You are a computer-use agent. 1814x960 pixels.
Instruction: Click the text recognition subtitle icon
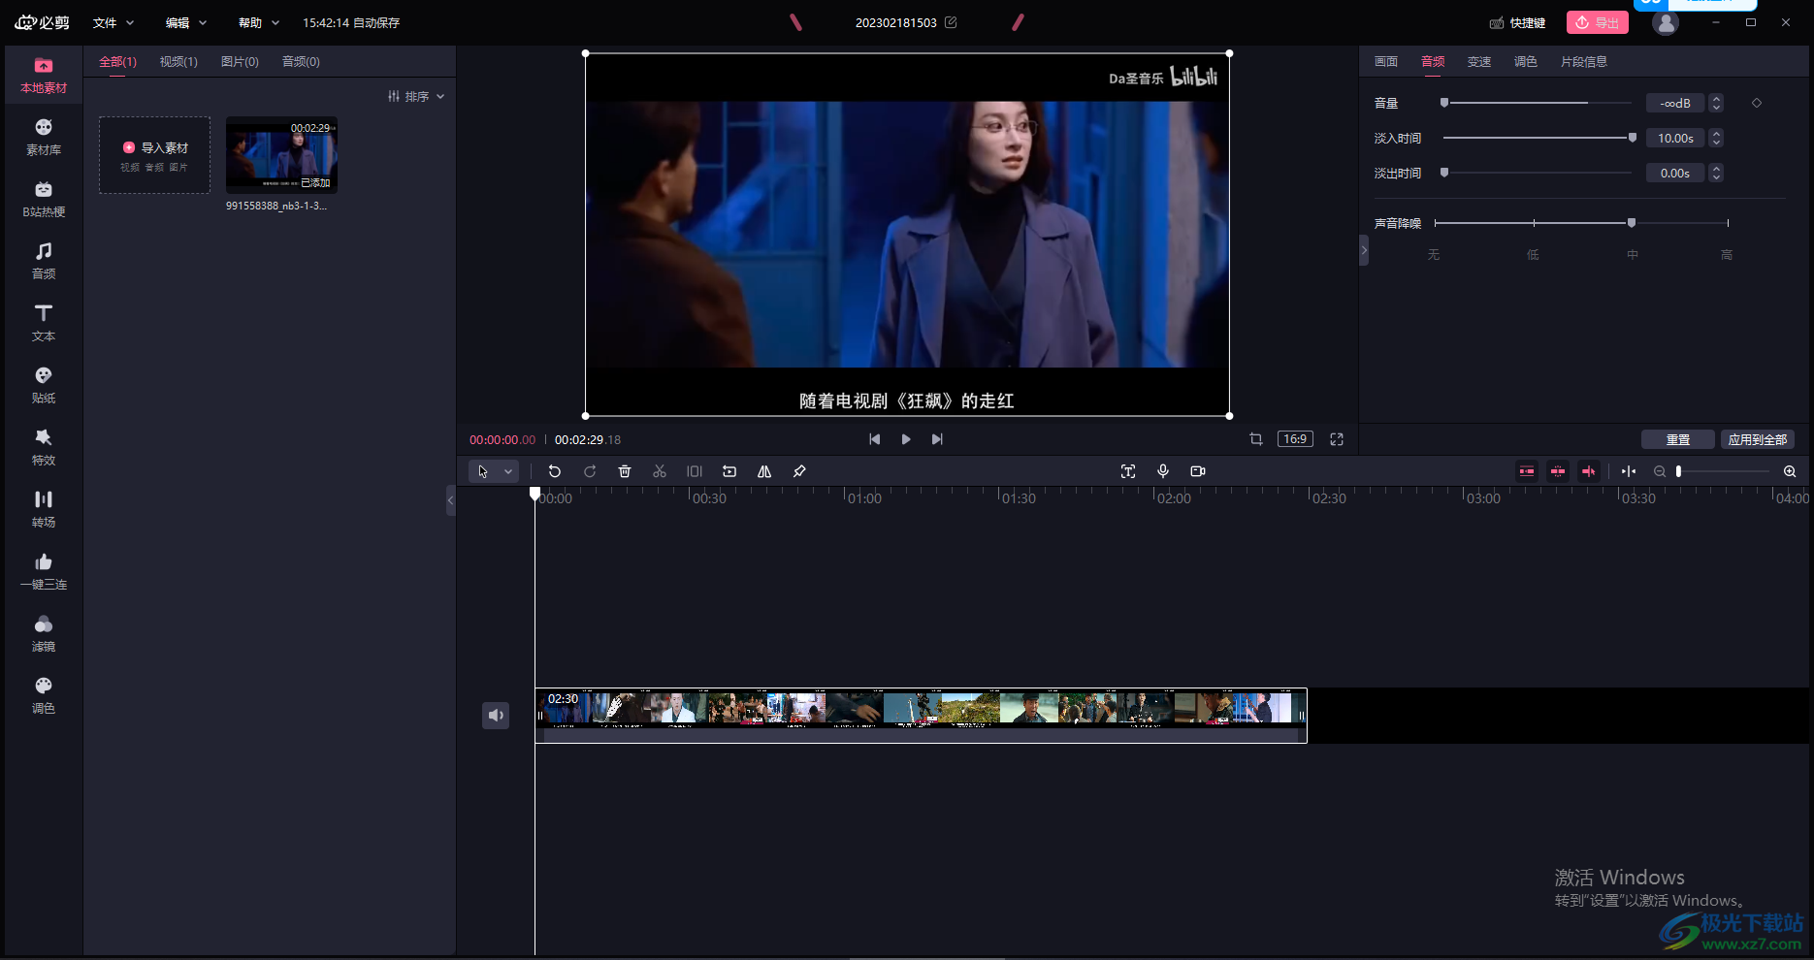pyautogui.click(x=1128, y=471)
